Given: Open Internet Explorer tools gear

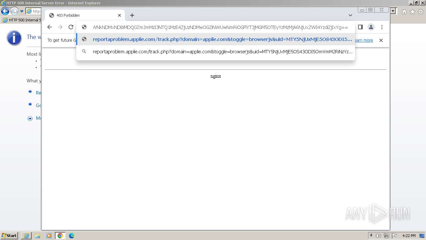Looking at the screenshot, I should [420, 12].
